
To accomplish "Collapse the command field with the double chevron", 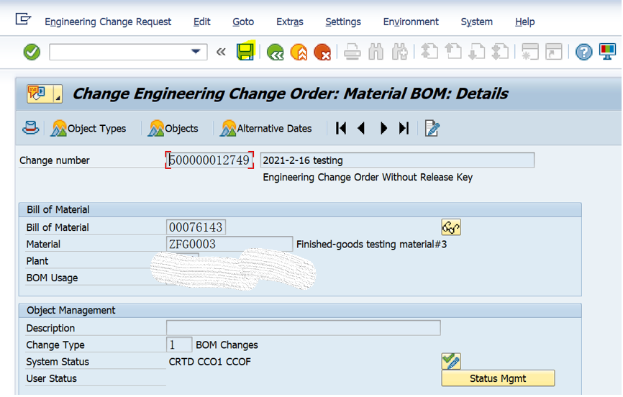I will 221,52.
